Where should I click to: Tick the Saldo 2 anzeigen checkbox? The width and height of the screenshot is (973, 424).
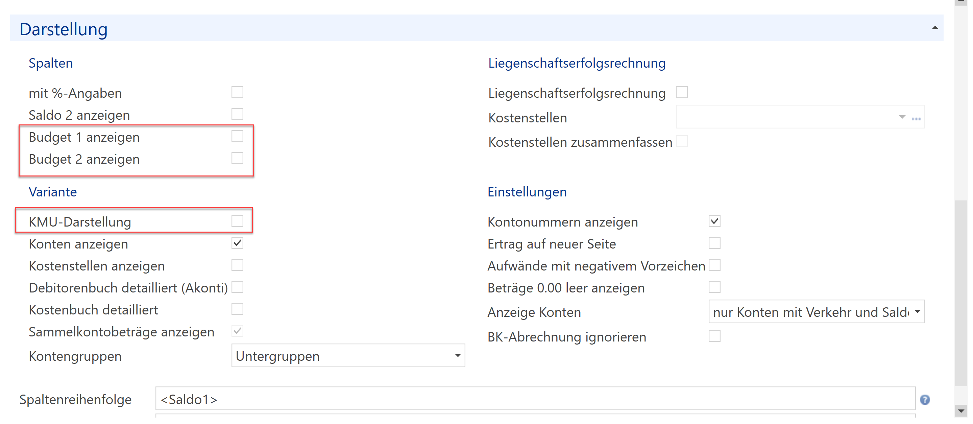(x=237, y=114)
